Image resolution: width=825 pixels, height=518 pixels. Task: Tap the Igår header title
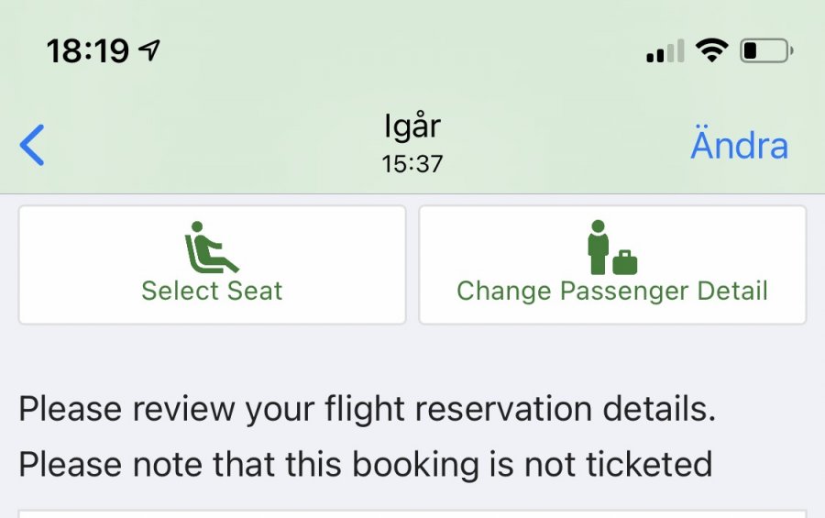[412, 127]
